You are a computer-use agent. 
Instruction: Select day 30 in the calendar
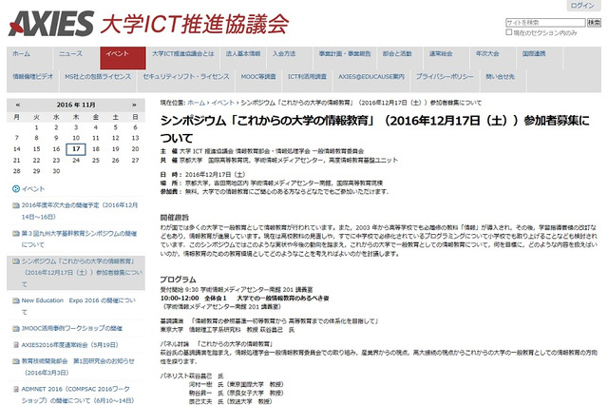[x=56, y=171]
